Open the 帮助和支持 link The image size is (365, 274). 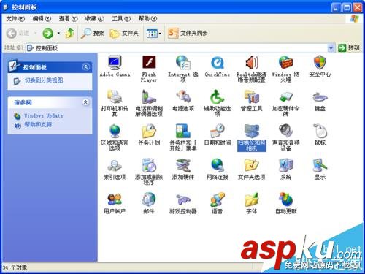coord(38,124)
